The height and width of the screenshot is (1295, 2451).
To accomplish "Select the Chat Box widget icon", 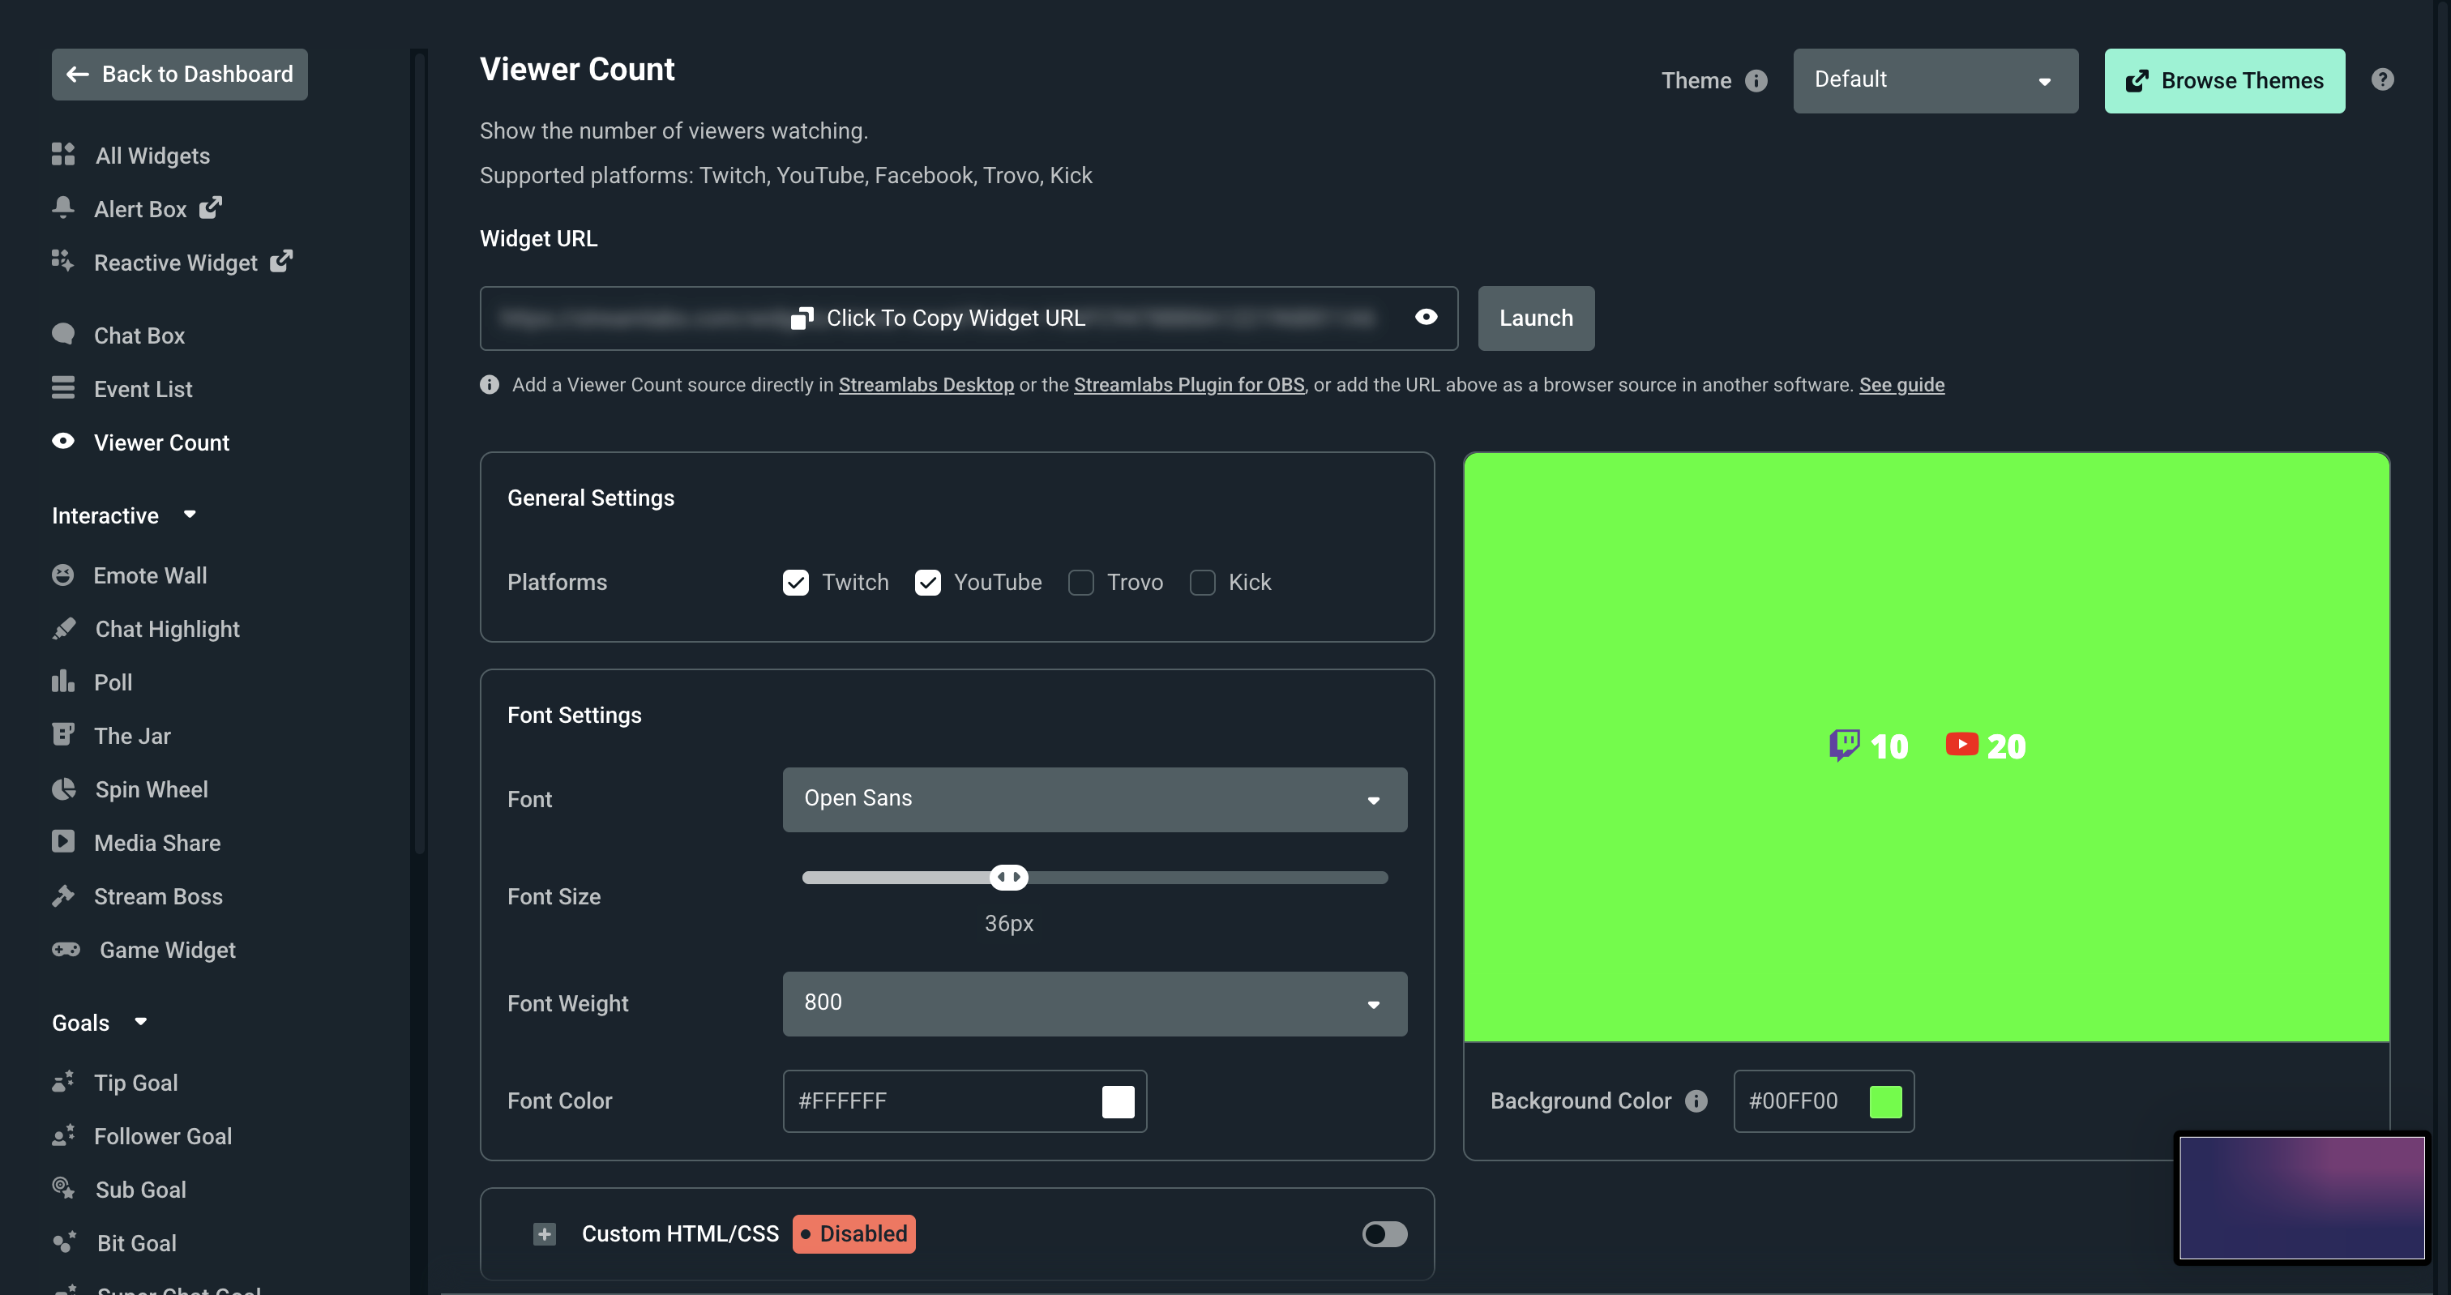I will [x=62, y=334].
